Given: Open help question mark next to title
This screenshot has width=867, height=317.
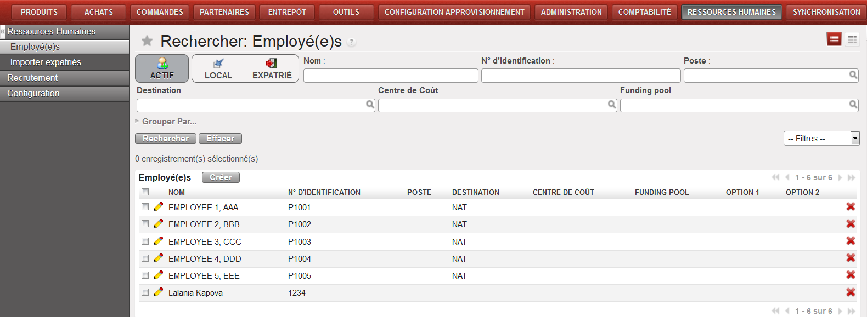Looking at the screenshot, I should (x=351, y=42).
